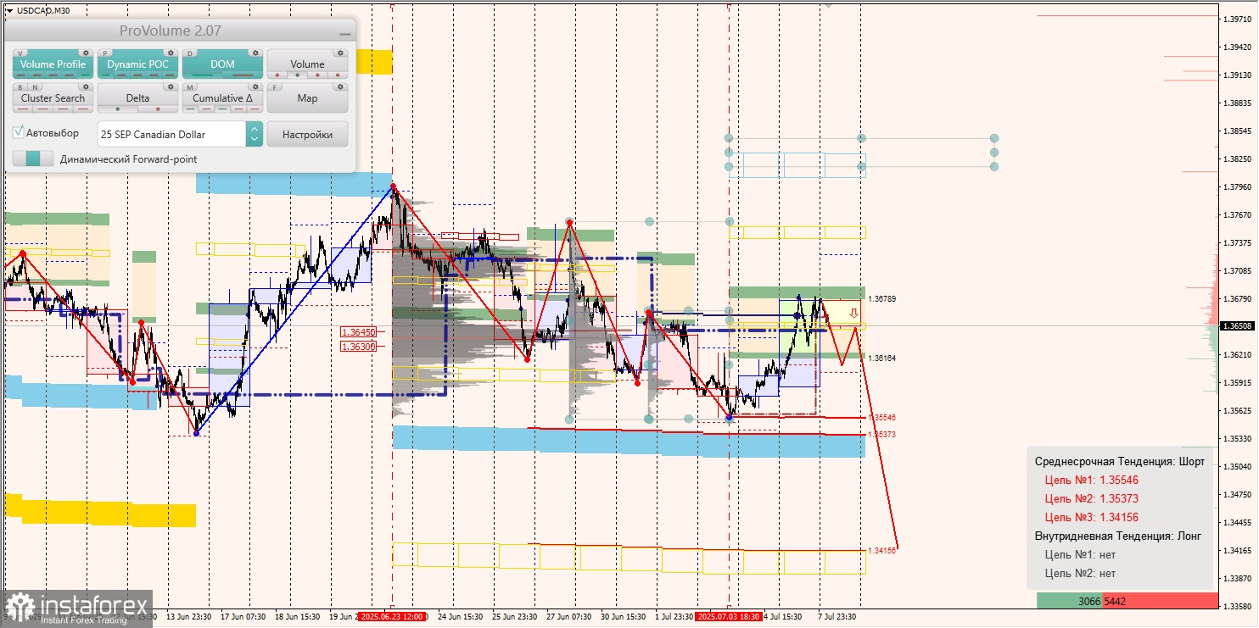This screenshot has height=628, width=1259.
Task: Uncheck the Автовыбор checkbox
Action: tap(19, 133)
